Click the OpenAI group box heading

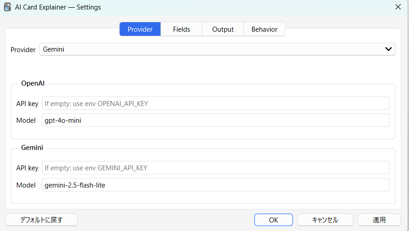(x=33, y=83)
